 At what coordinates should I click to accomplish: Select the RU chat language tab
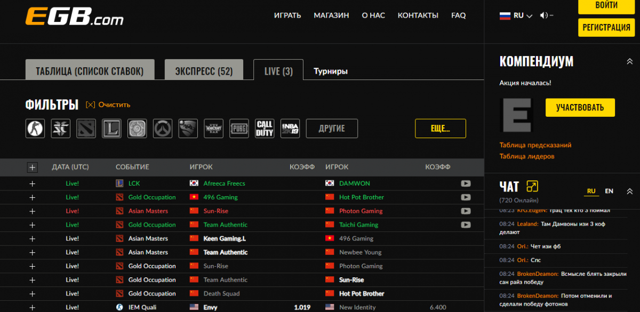(591, 191)
